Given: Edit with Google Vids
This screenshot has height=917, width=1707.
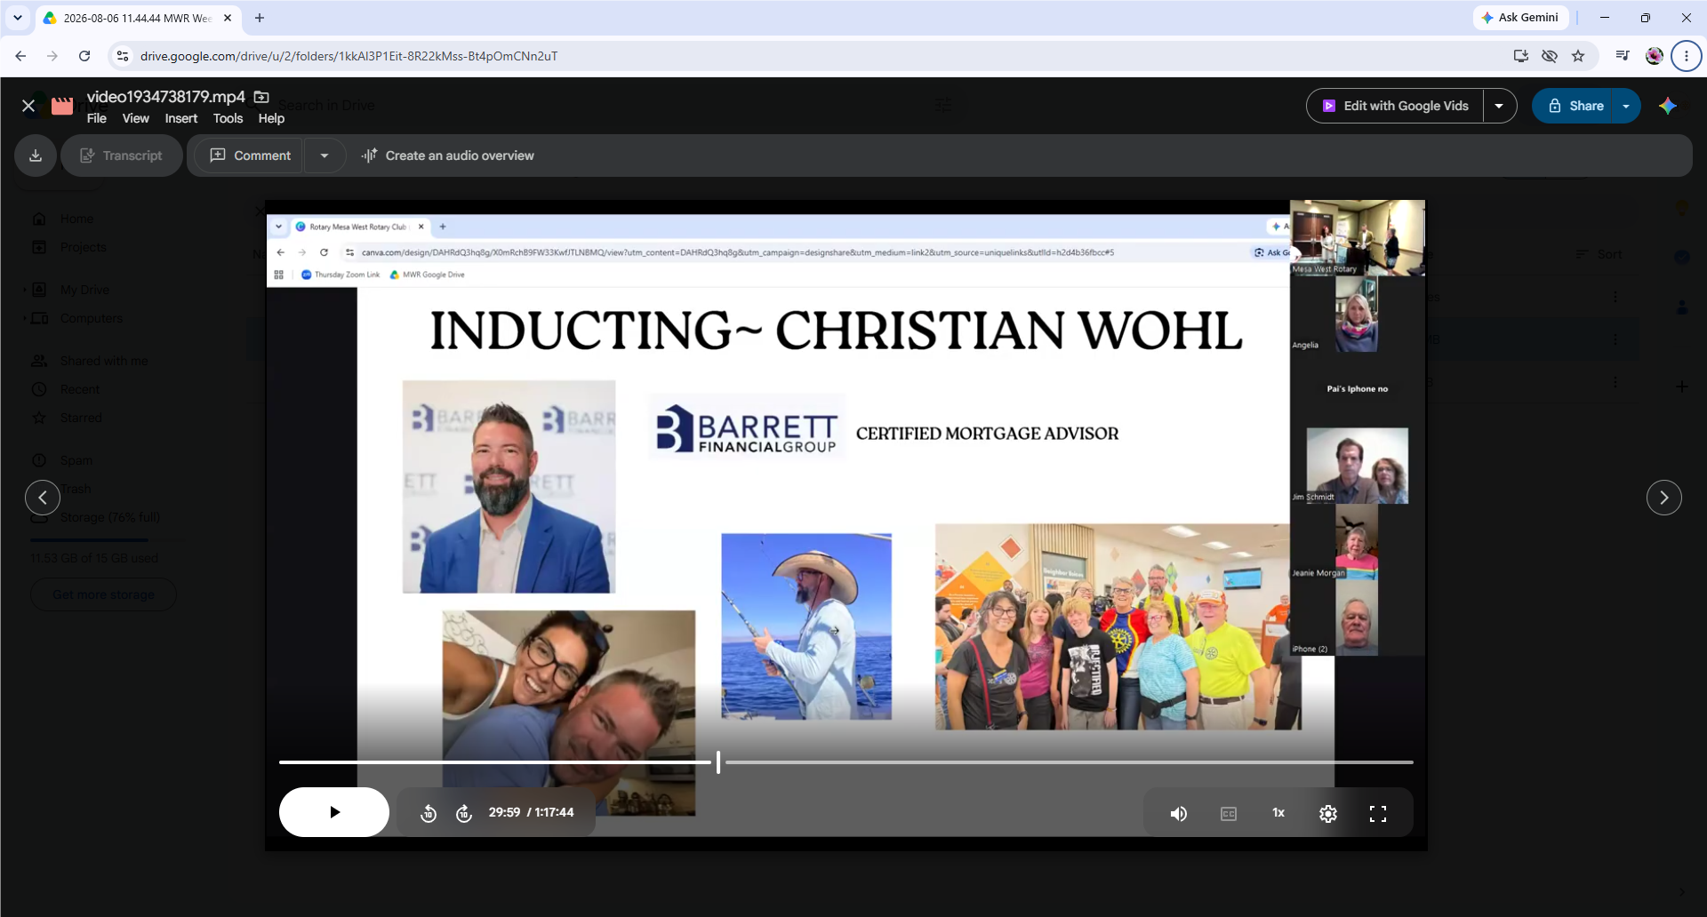Looking at the screenshot, I should (1395, 106).
